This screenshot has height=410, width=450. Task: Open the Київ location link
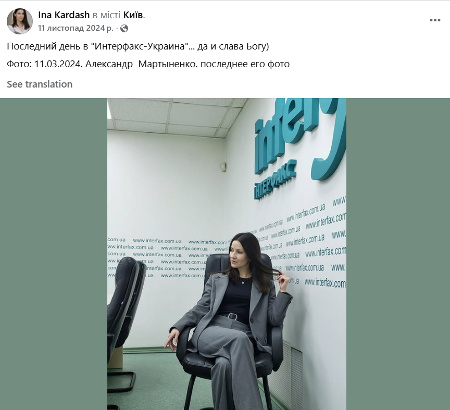133,15
